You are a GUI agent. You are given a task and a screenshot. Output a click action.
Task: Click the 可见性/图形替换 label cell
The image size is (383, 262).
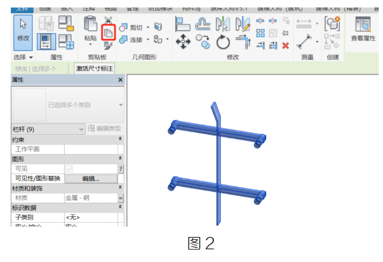point(38,179)
